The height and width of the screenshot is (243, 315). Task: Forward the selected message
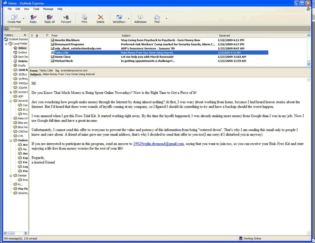point(66,18)
